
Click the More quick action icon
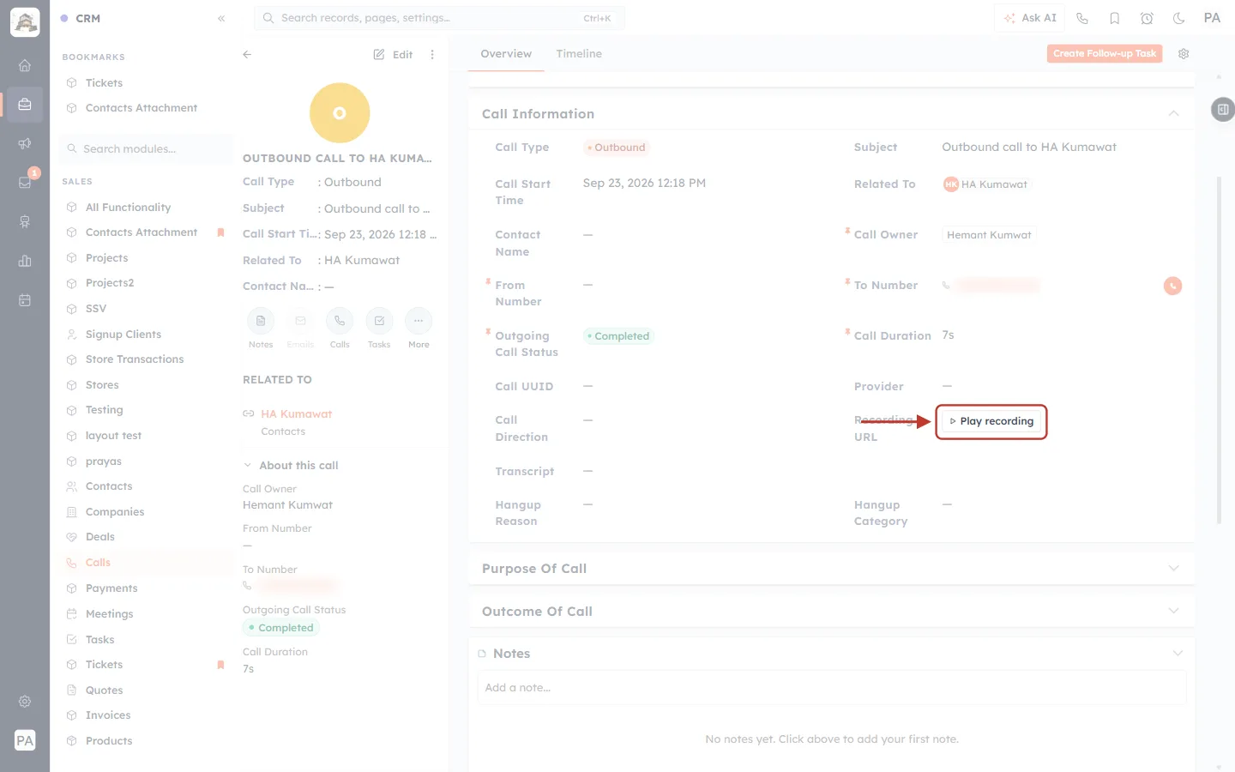[x=419, y=321]
